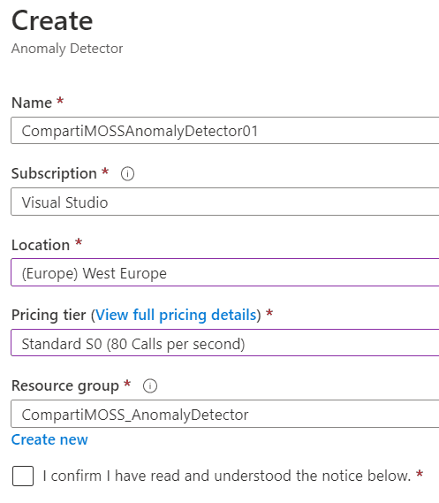Click the 'I confirm I have read' label text

[227, 476]
